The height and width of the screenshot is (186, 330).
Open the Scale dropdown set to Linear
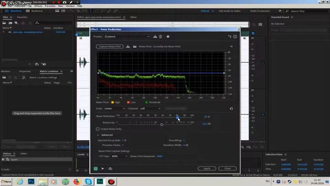114,109
